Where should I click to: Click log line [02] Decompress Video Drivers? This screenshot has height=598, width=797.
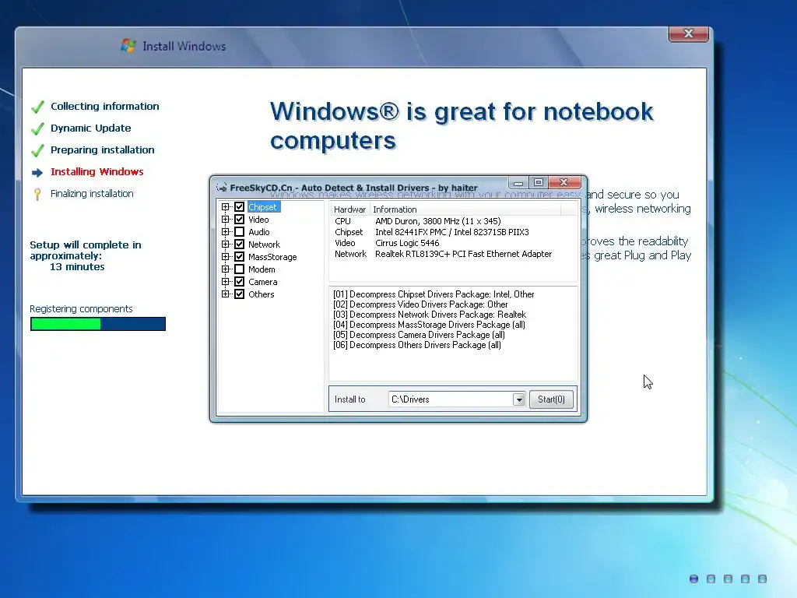click(420, 304)
